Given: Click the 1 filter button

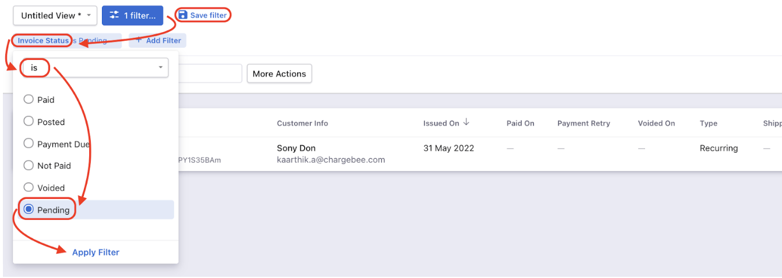Looking at the screenshot, I should tap(132, 16).
